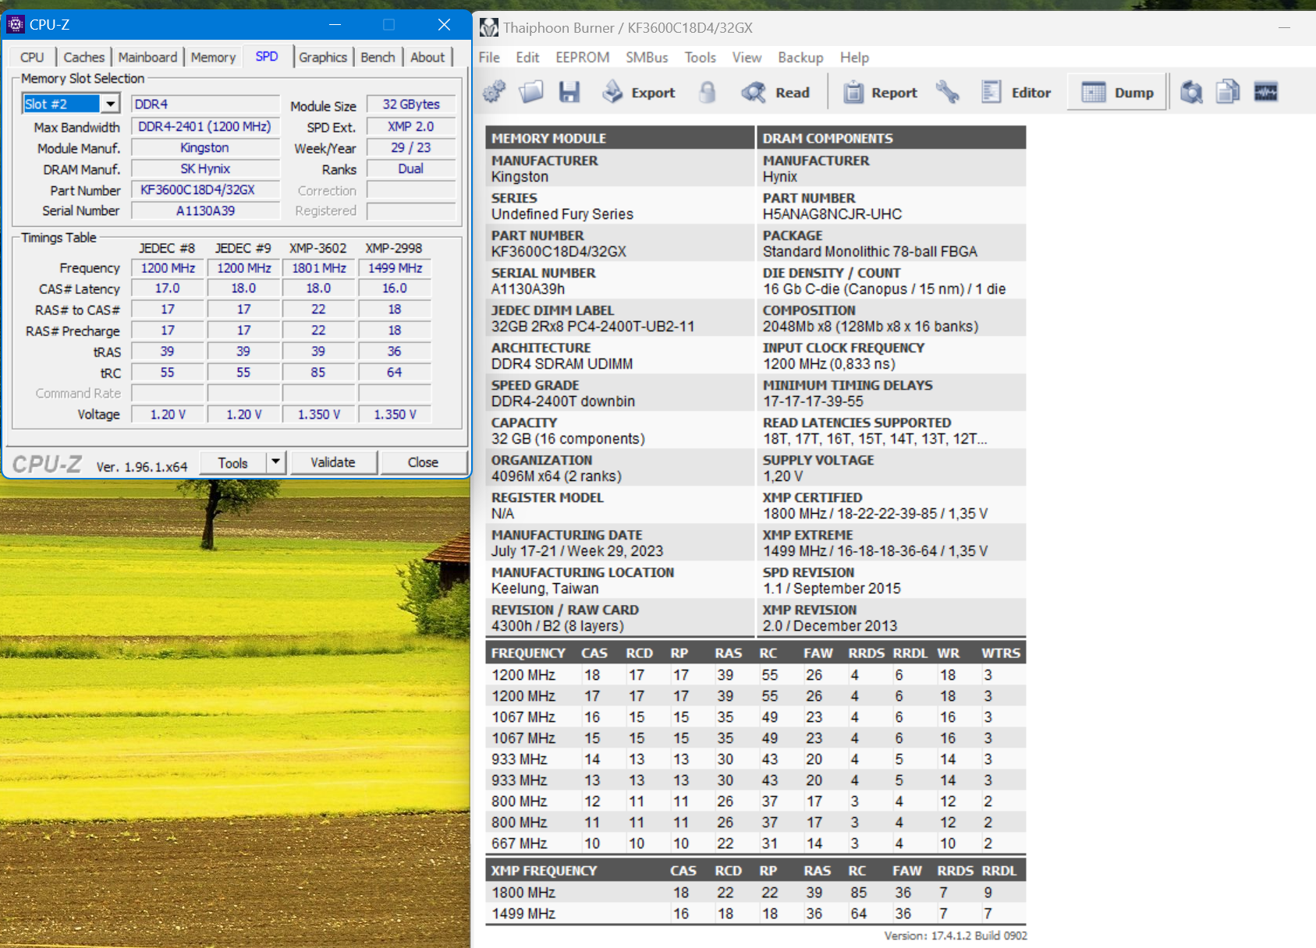The width and height of the screenshot is (1316, 948).
Task: Open the Report view
Action: [880, 92]
